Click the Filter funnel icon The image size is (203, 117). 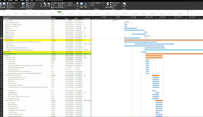point(52,5)
